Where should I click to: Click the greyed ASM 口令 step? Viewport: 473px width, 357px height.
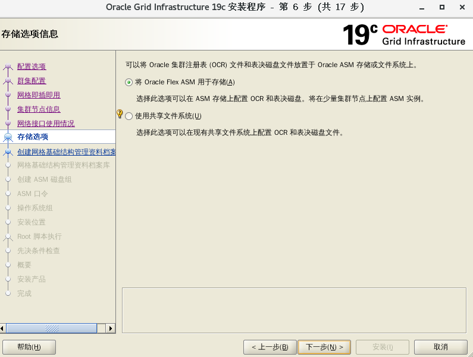[32, 194]
